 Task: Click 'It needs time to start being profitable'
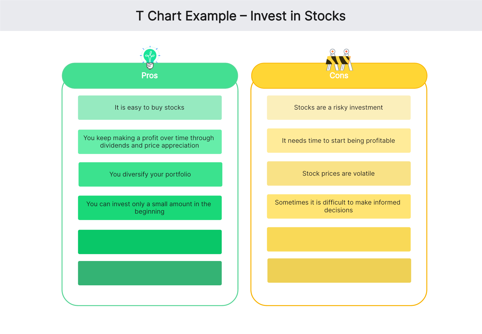coord(339,141)
